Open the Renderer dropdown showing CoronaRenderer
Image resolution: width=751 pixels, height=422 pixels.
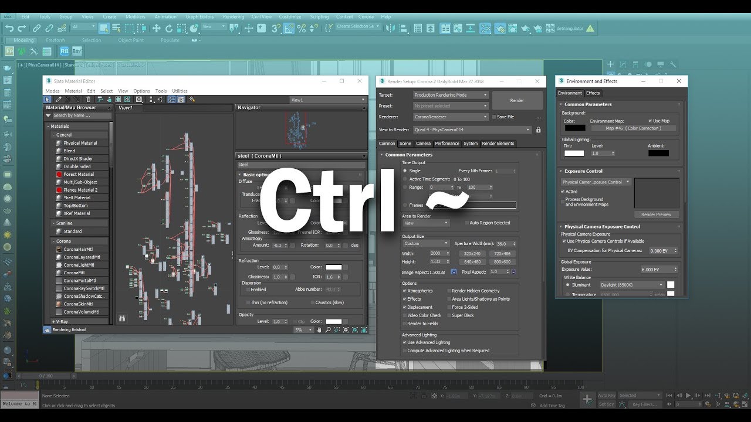pyautogui.click(x=451, y=117)
